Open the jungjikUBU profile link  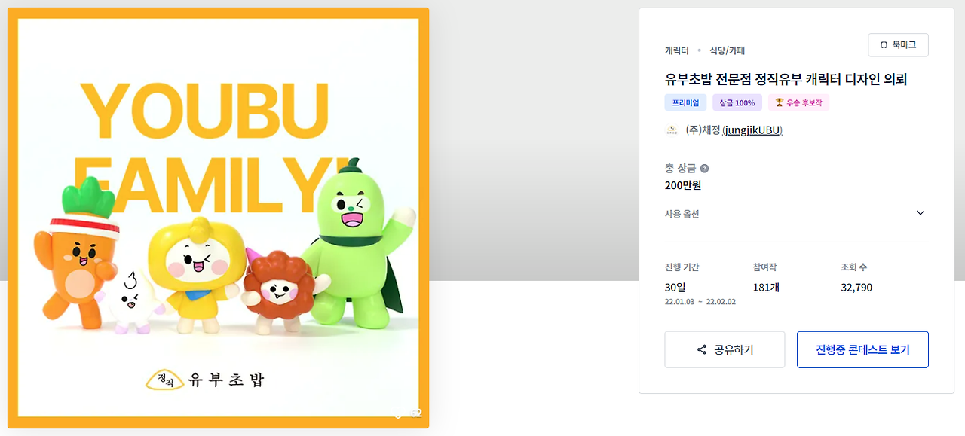click(x=752, y=130)
